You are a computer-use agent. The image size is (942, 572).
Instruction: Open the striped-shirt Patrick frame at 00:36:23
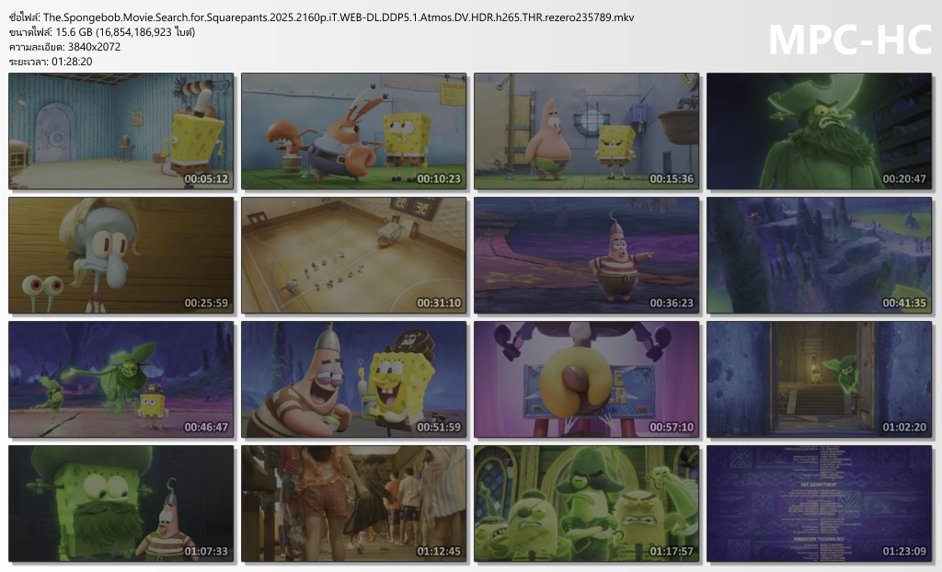coord(586,255)
